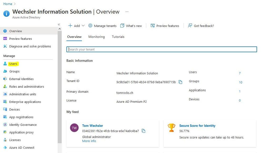Click the Diagnose and solve problems icon
This screenshot has height=153, width=263.
tap(5, 46)
